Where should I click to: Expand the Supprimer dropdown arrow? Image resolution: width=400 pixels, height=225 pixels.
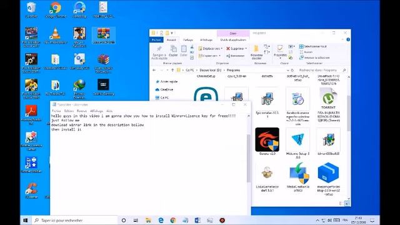(x=246, y=49)
